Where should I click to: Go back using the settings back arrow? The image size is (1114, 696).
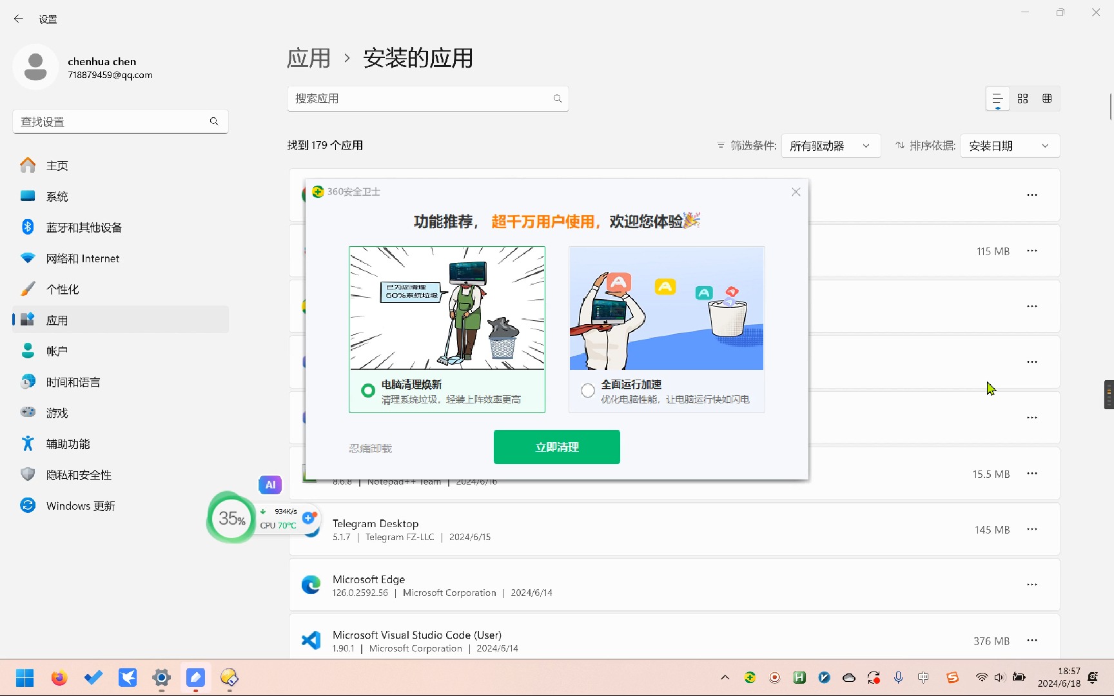point(19,19)
